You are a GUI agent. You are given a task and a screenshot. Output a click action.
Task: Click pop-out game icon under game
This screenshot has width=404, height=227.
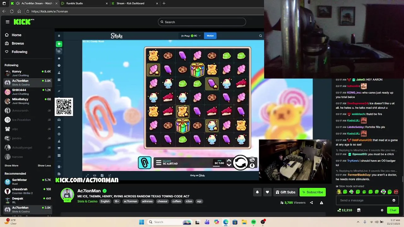(x=110, y=176)
